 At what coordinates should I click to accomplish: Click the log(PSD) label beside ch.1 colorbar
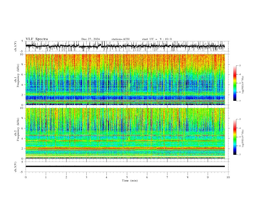243,85
